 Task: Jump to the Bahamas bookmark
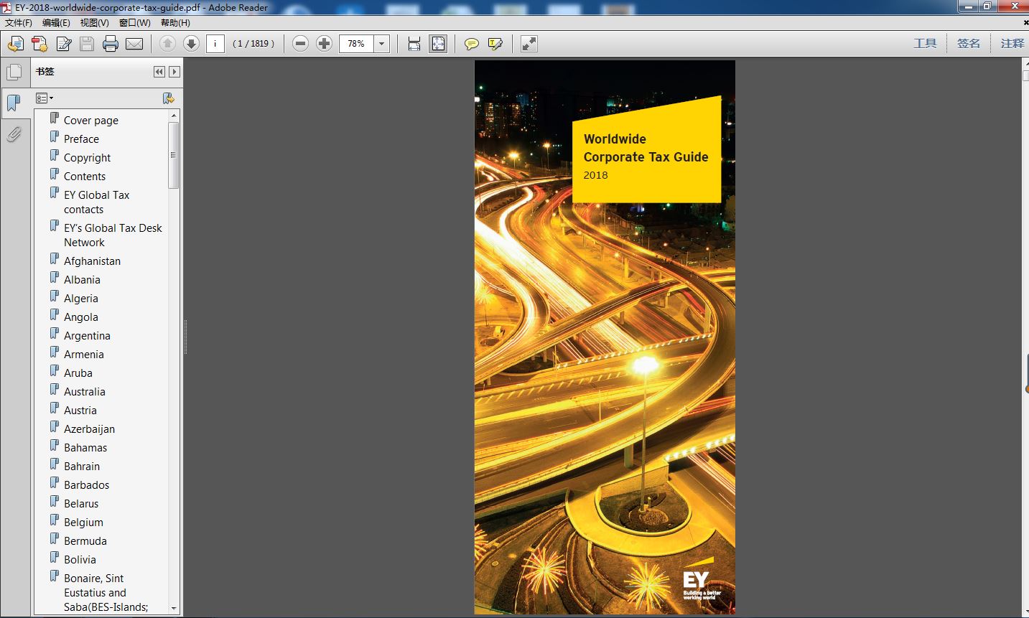(85, 448)
